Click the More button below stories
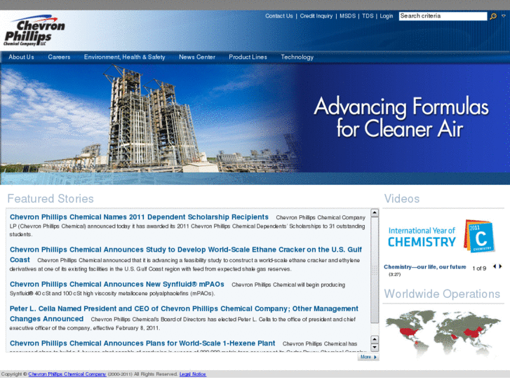Image resolution: width=510 pixels, height=382 pixels. [x=368, y=357]
